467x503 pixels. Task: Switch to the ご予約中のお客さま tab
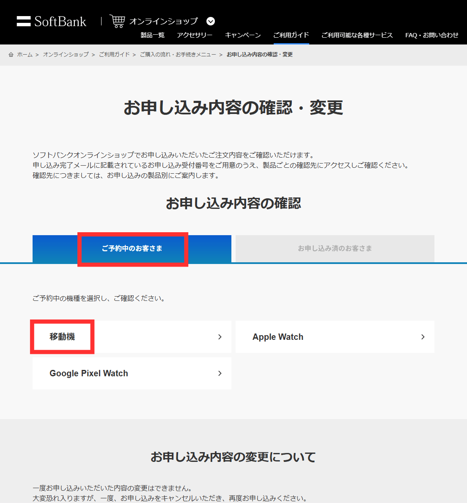pos(132,250)
